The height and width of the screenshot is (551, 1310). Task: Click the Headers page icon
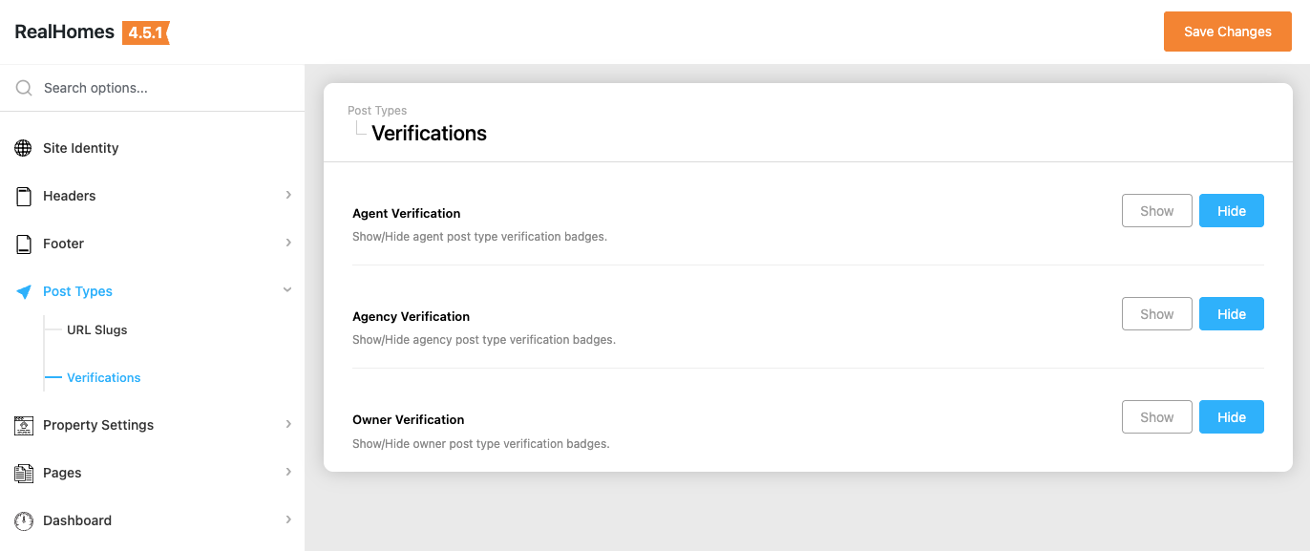pos(24,196)
